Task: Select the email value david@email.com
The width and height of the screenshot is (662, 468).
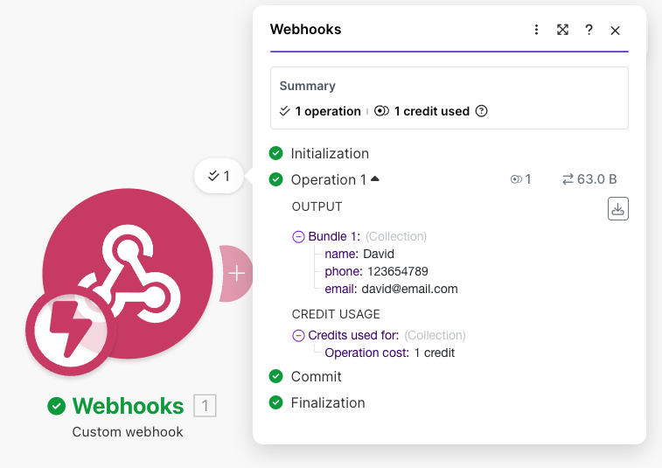Action: click(x=409, y=289)
